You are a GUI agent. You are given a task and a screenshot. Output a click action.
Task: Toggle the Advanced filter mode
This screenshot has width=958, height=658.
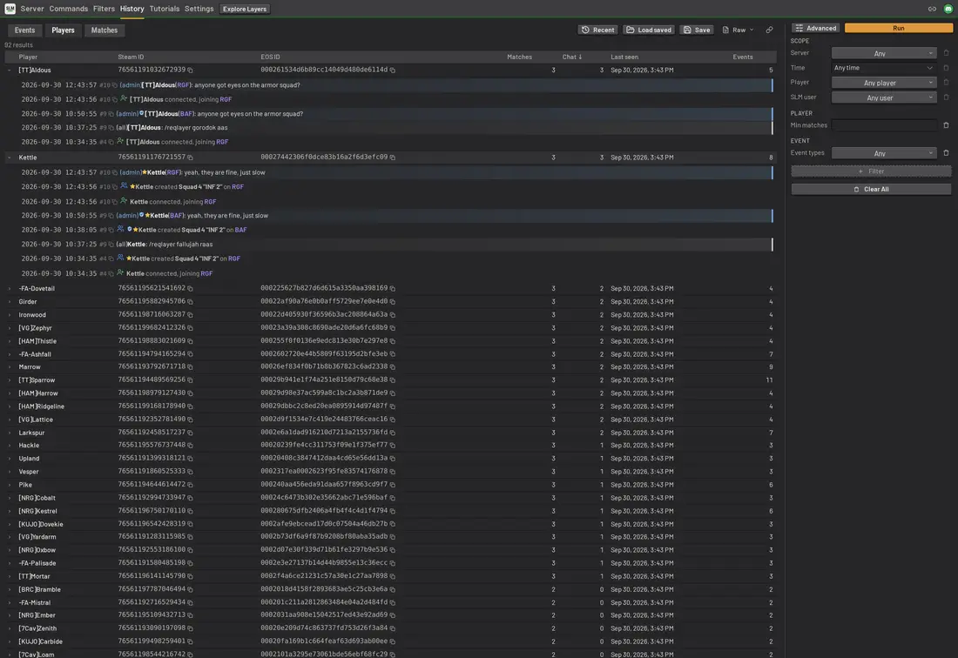816,28
